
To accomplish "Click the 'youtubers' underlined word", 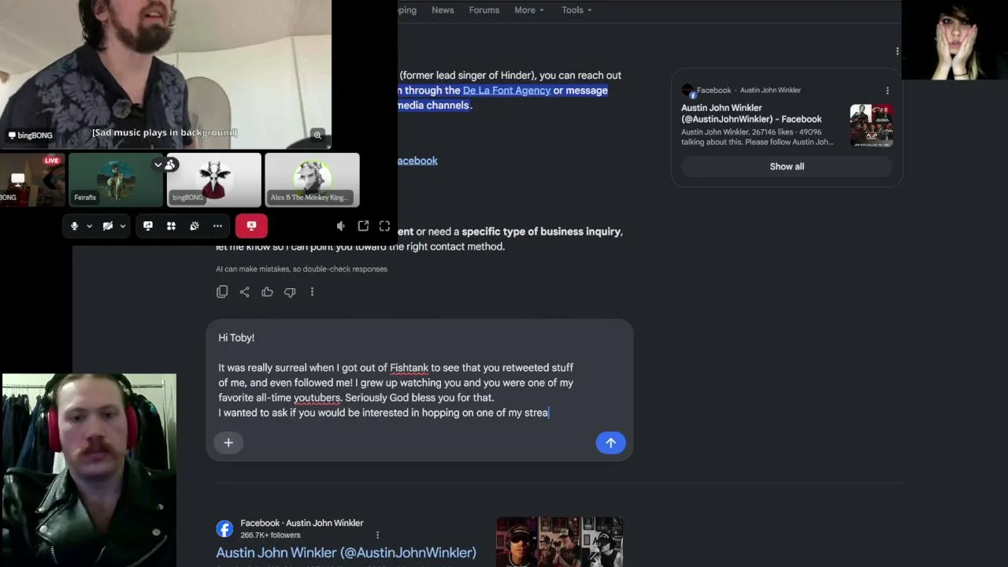I will click(x=317, y=398).
